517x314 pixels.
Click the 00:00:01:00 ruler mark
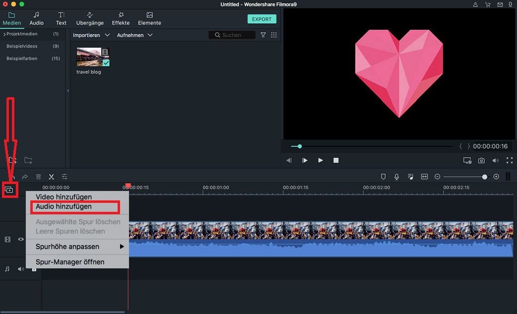[216, 188]
